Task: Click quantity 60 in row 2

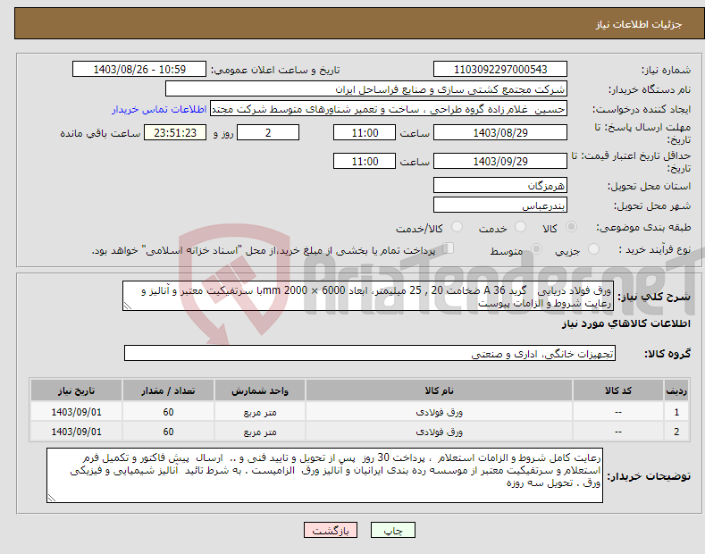Action: (x=168, y=432)
